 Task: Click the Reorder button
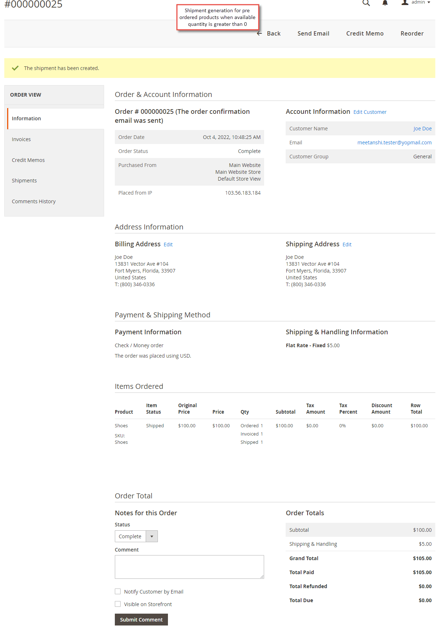click(x=412, y=33)
